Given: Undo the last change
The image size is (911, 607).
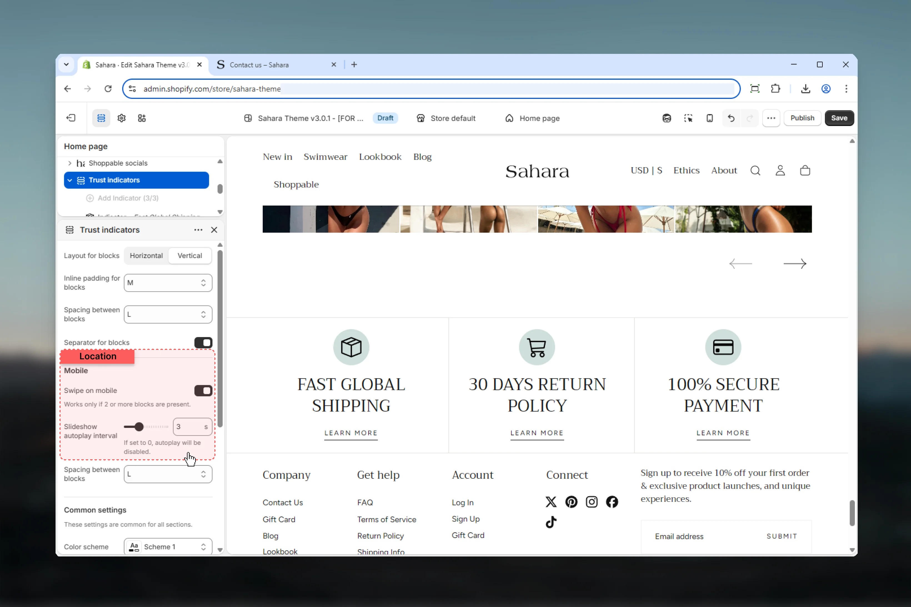Looking at the screenshot, I should click(731, 118).
